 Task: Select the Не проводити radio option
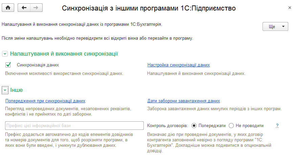click(231, 126)
